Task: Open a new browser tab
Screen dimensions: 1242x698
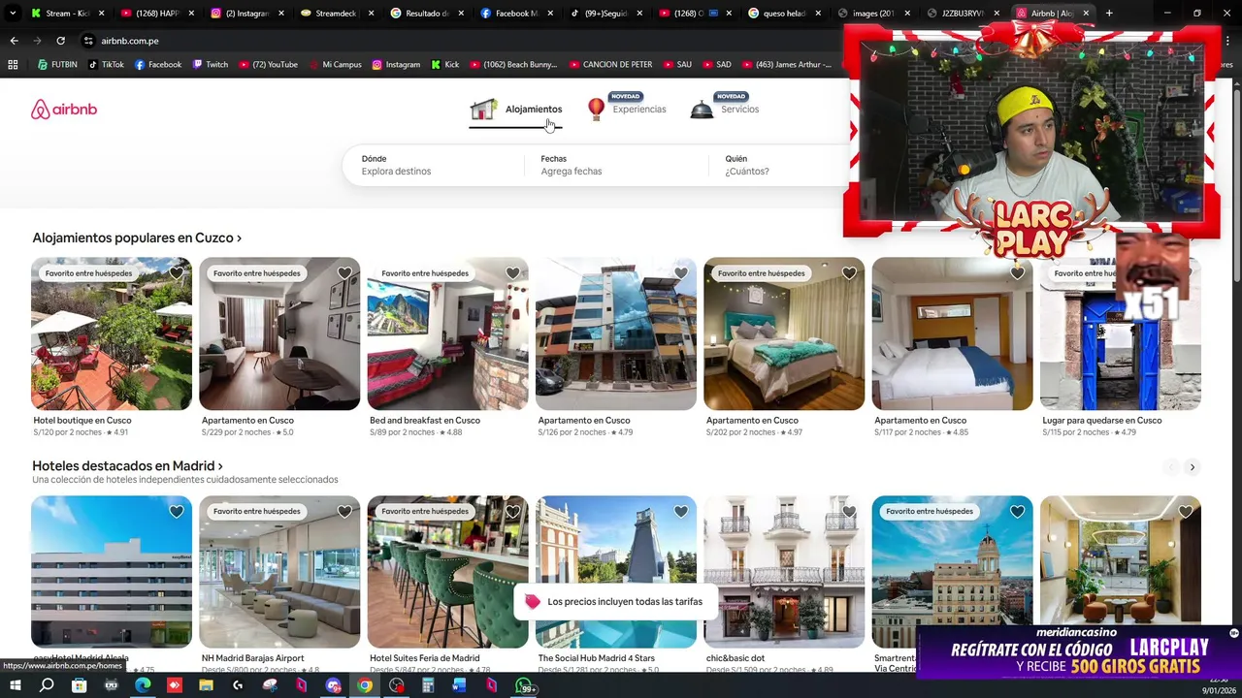Action: [x=1109, y=14]
